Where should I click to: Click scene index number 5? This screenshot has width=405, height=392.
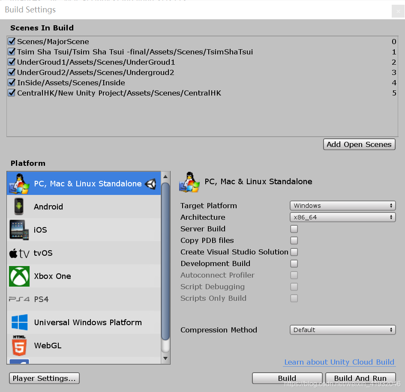pyautogui.click(x=394, y=93)
